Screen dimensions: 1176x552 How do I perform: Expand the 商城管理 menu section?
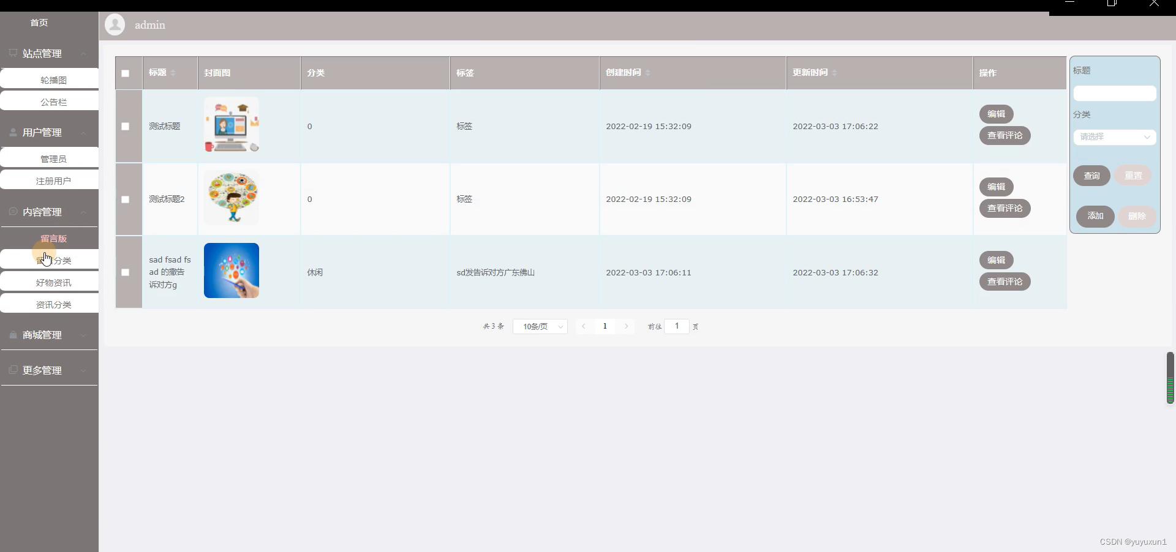(x=83, y=335)
